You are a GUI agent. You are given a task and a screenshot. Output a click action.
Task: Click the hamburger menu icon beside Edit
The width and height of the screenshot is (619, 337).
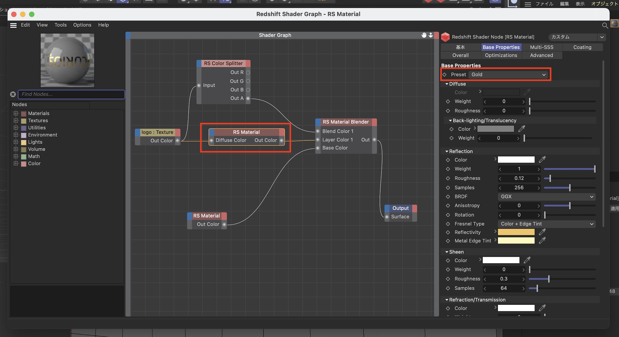(x=13, y=25)
